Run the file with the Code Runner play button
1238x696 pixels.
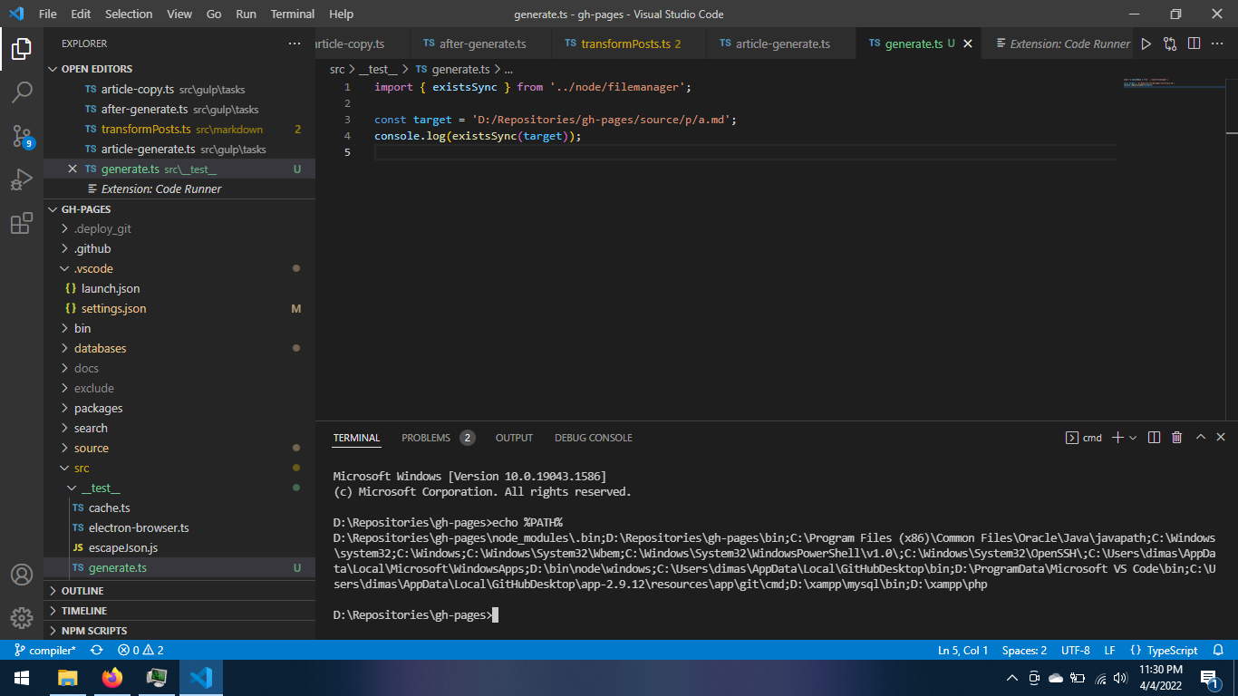pyautogui.click(x=1146, y=43)
